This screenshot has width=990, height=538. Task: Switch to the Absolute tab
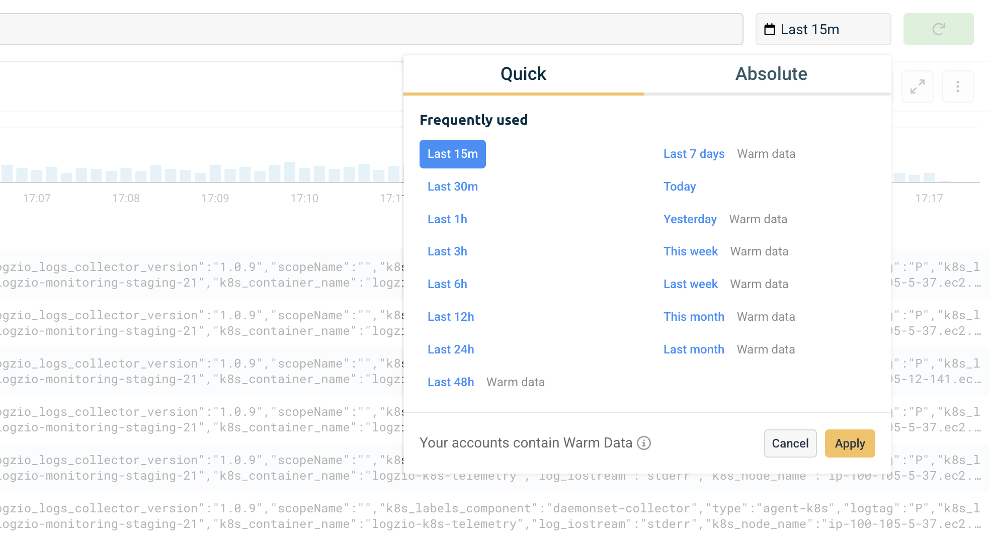(x=771, y=74)
